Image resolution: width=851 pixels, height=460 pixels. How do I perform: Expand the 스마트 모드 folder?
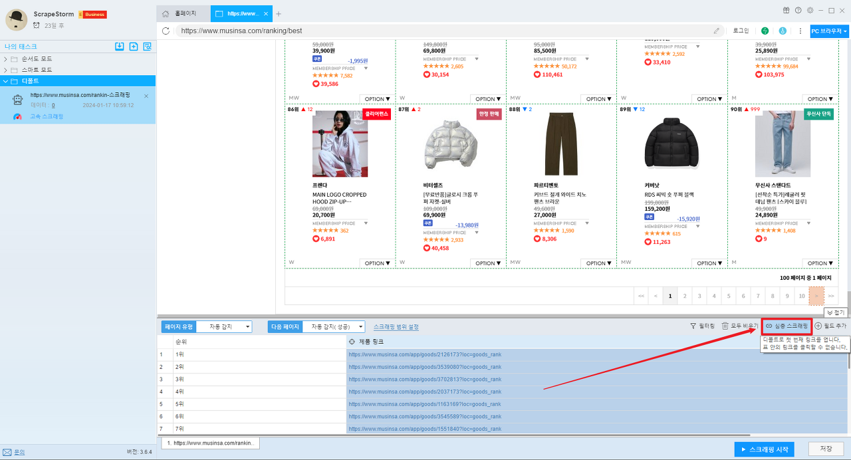[x=5, y=70]
